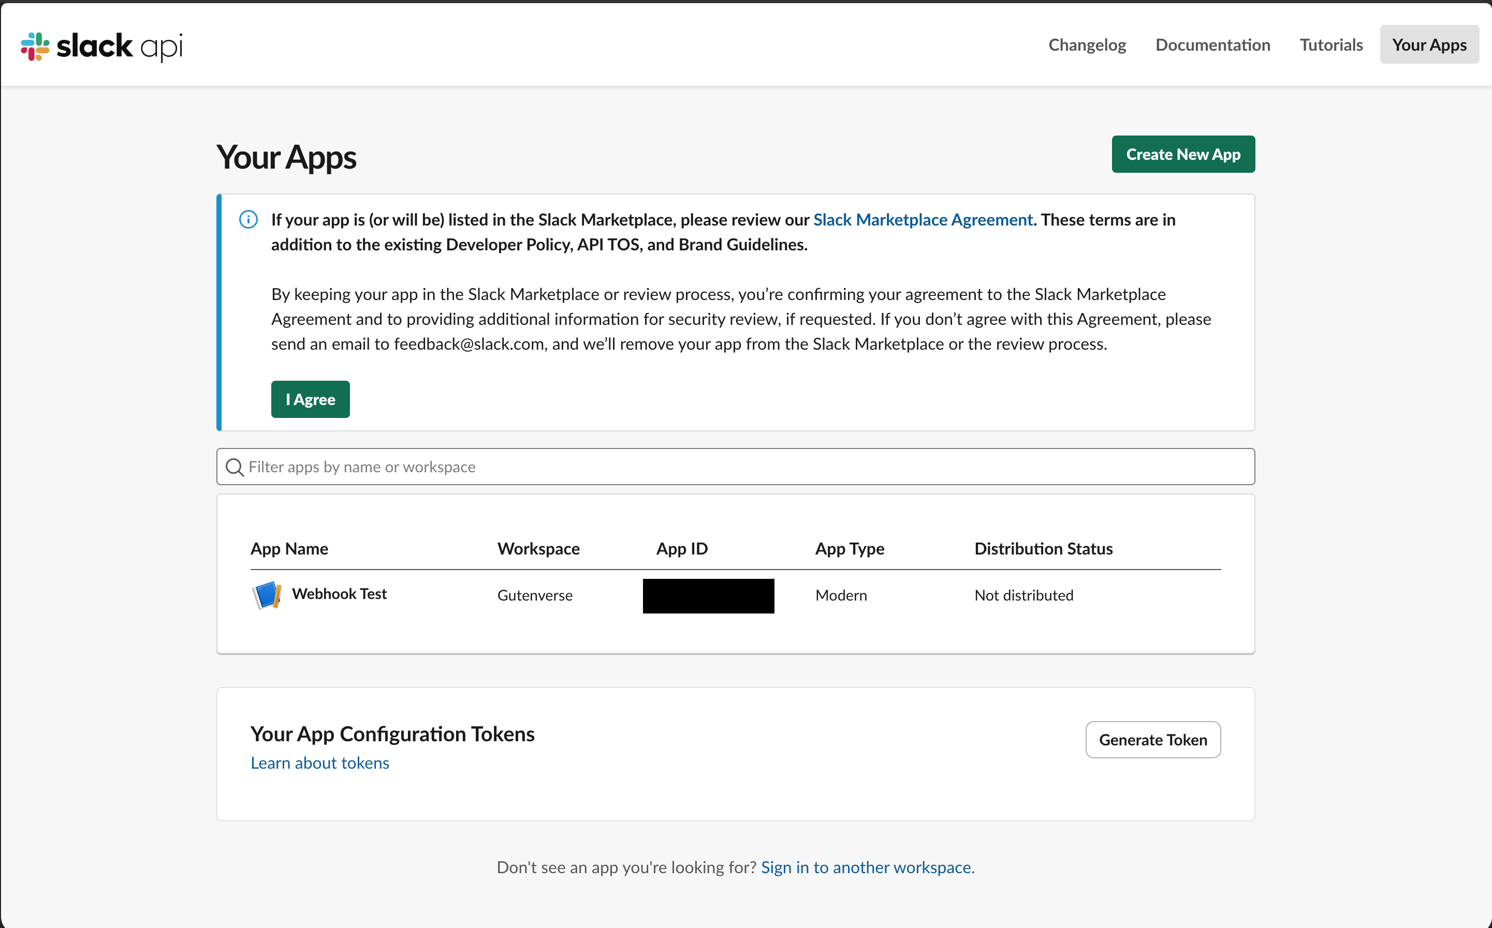Accept terms with the I Agree button
This screenshot has height=928, width=1492.
point(310,399)
